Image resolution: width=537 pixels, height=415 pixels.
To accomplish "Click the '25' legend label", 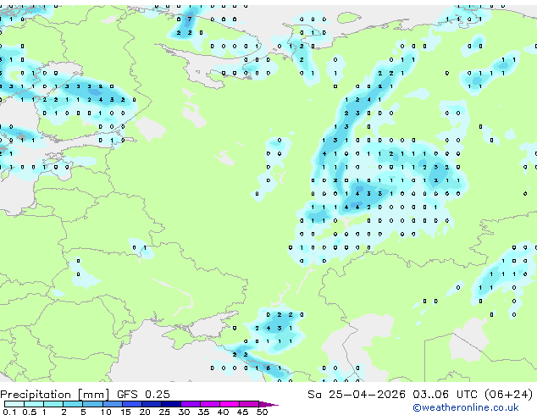I will coord(164,412).
